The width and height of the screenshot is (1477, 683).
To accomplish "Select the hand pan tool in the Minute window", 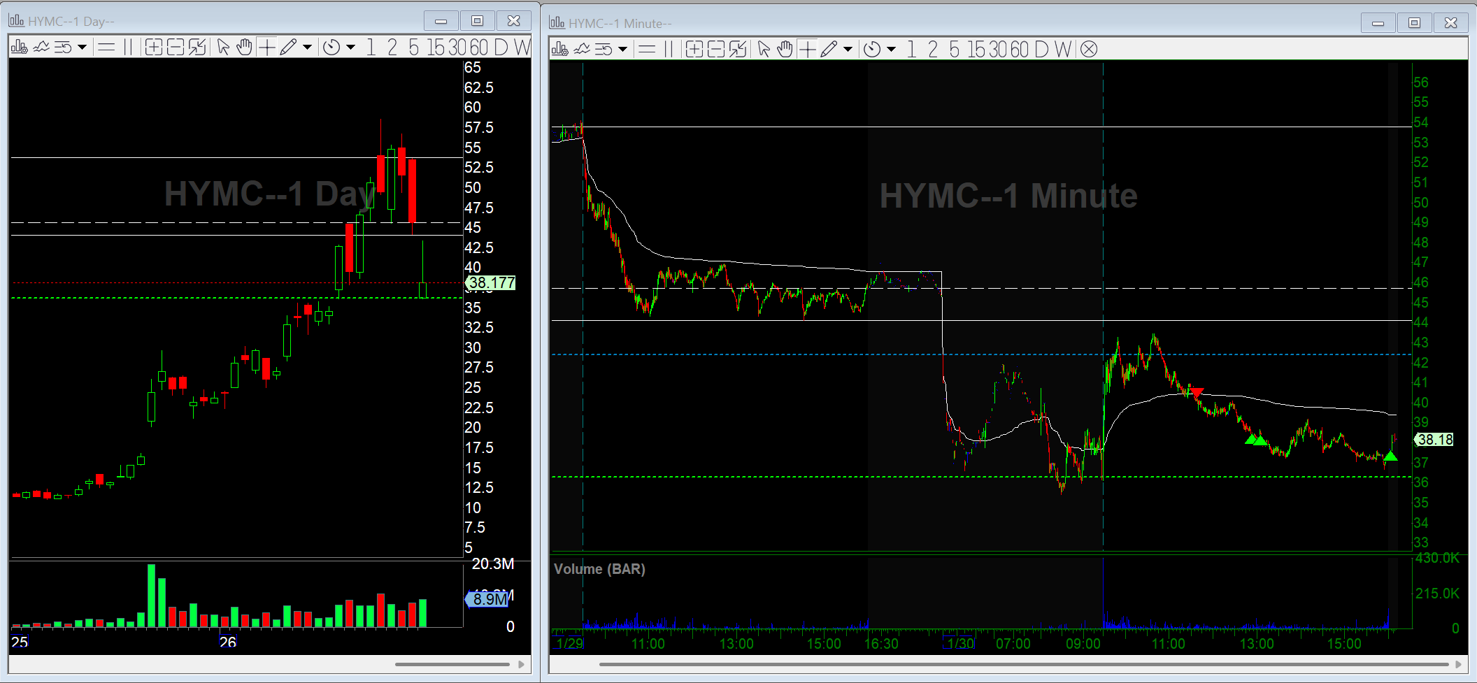I will (x=785, y=49).
